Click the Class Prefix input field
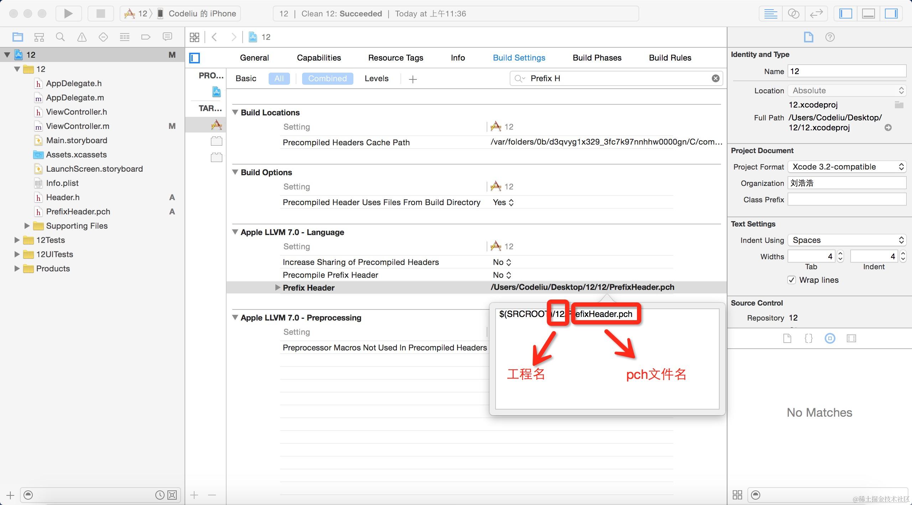 tap(846, 199)
